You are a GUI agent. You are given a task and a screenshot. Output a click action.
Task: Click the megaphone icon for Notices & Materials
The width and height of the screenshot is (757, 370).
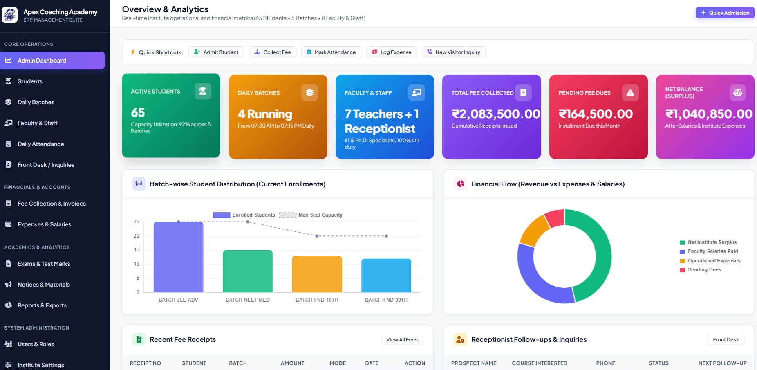coord(9,285)
